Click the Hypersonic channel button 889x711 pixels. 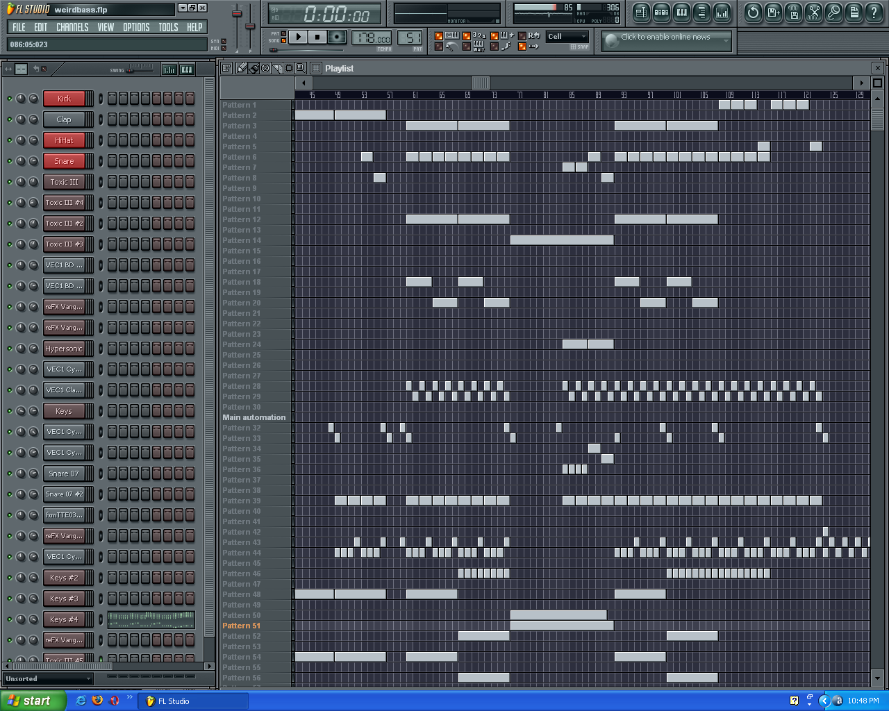[64, 349]
